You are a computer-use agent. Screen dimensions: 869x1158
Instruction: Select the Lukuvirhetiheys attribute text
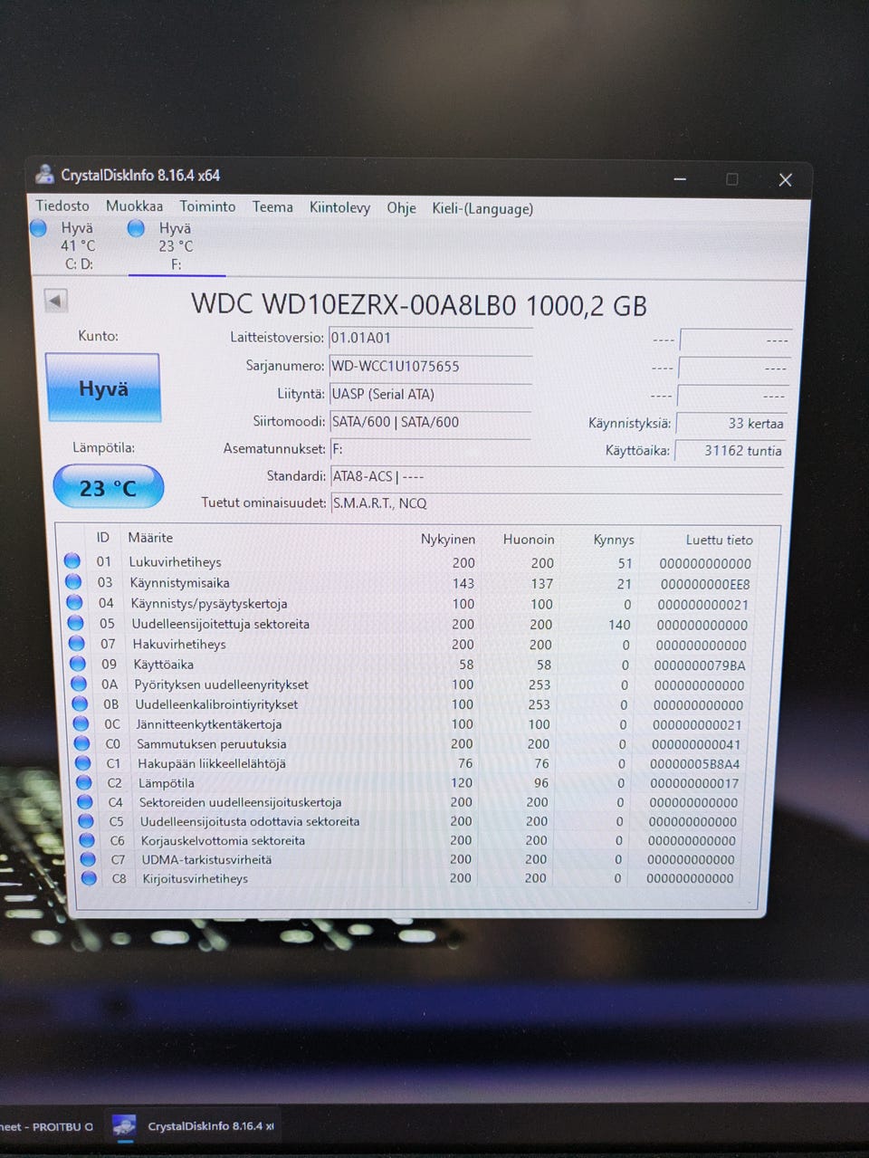pyautogui.click(x=175, y=562)
